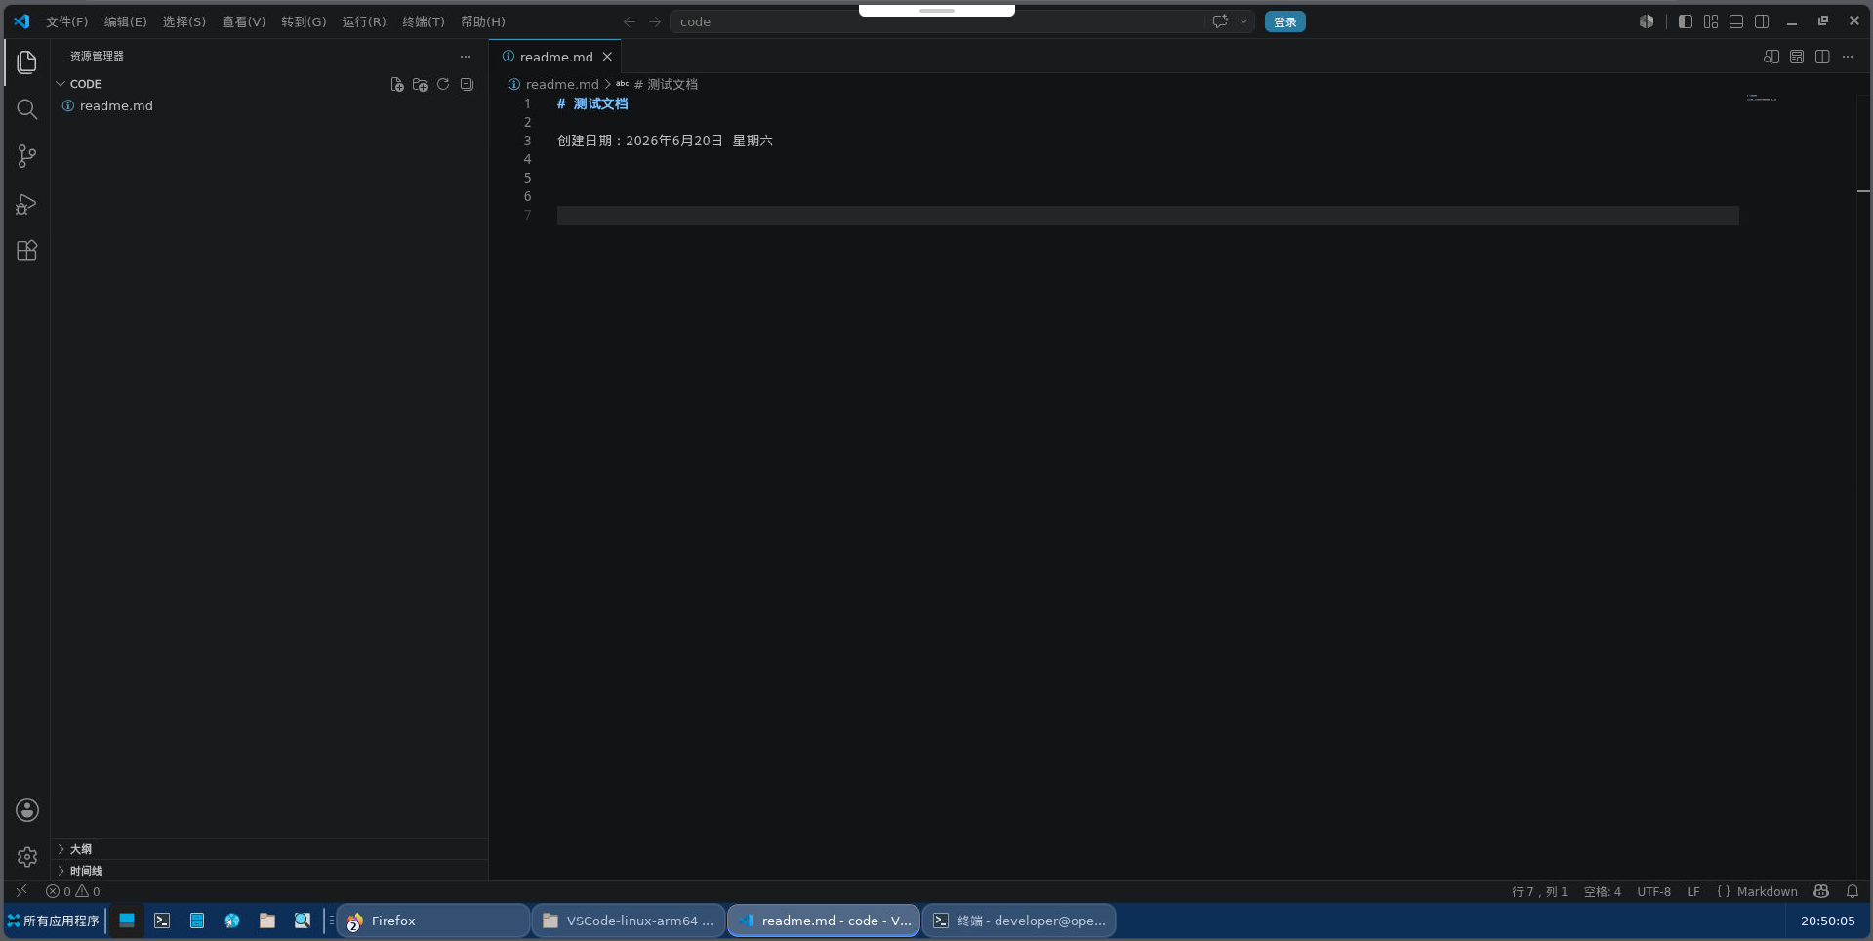Open the Manage gear menu
Viewport: 1873px width, 941px height.
click(x=27, y=857)
